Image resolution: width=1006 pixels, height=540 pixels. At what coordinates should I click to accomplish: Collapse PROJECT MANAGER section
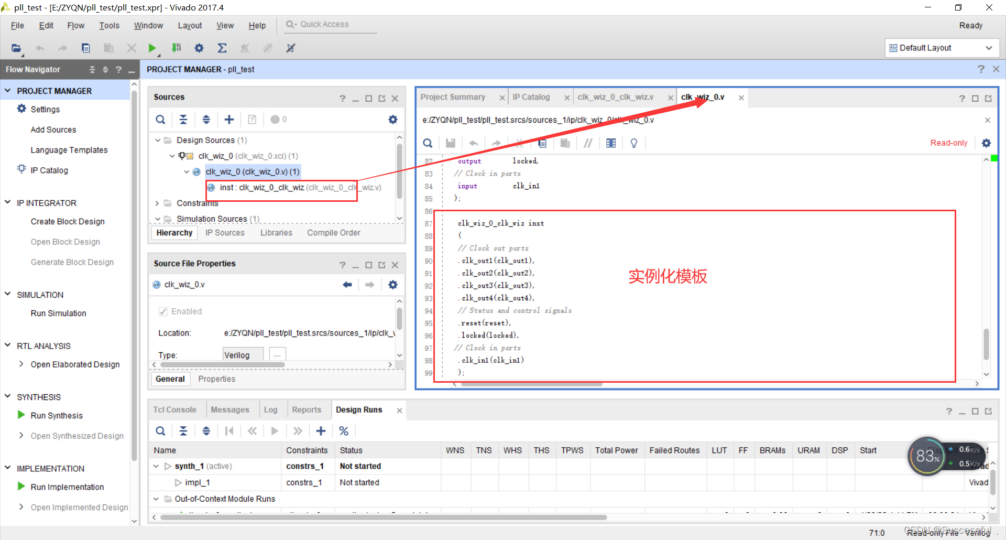tap(8, 91)
